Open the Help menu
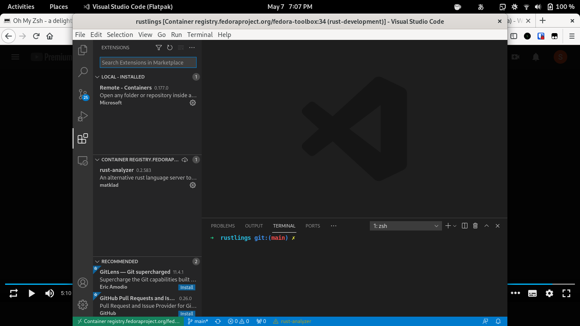 point(224,35)
